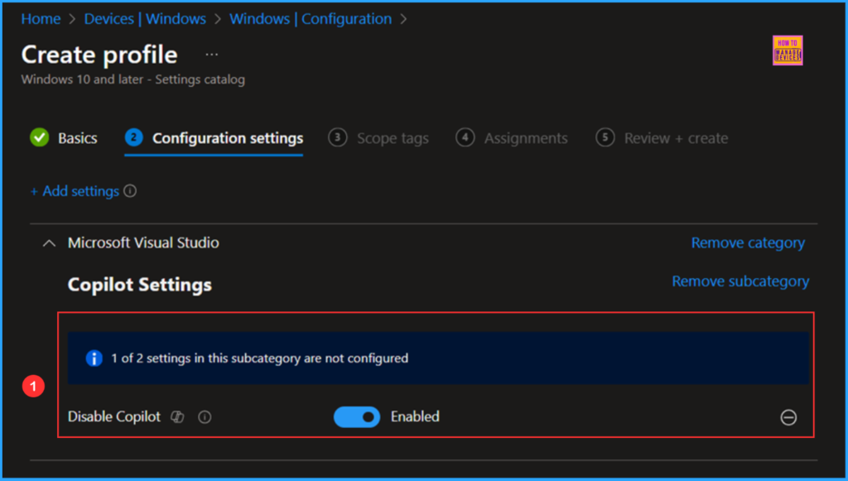Click the Microsoft Visual Studio category title
The width and height of the screenshot is (848, 481).
pos(143,243)
